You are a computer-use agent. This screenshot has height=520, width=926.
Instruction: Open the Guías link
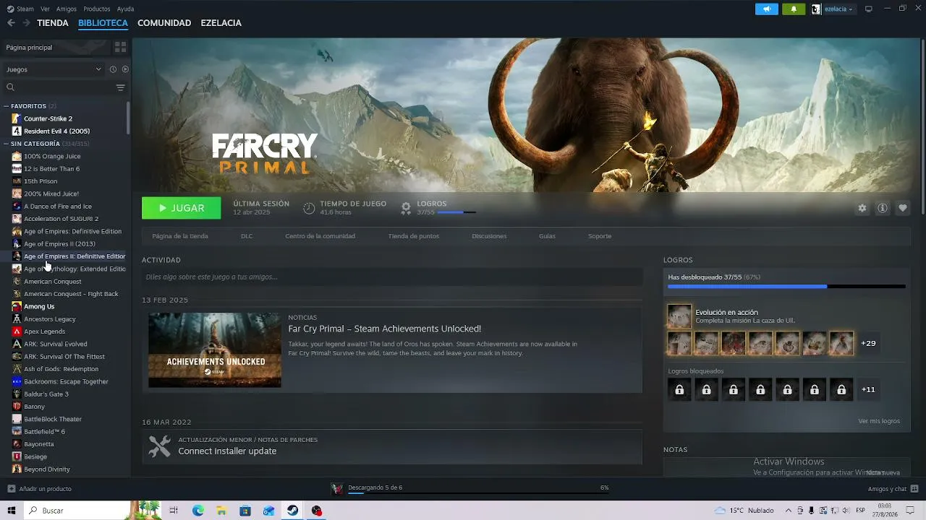pyautogui.click(x=547, y=236)
